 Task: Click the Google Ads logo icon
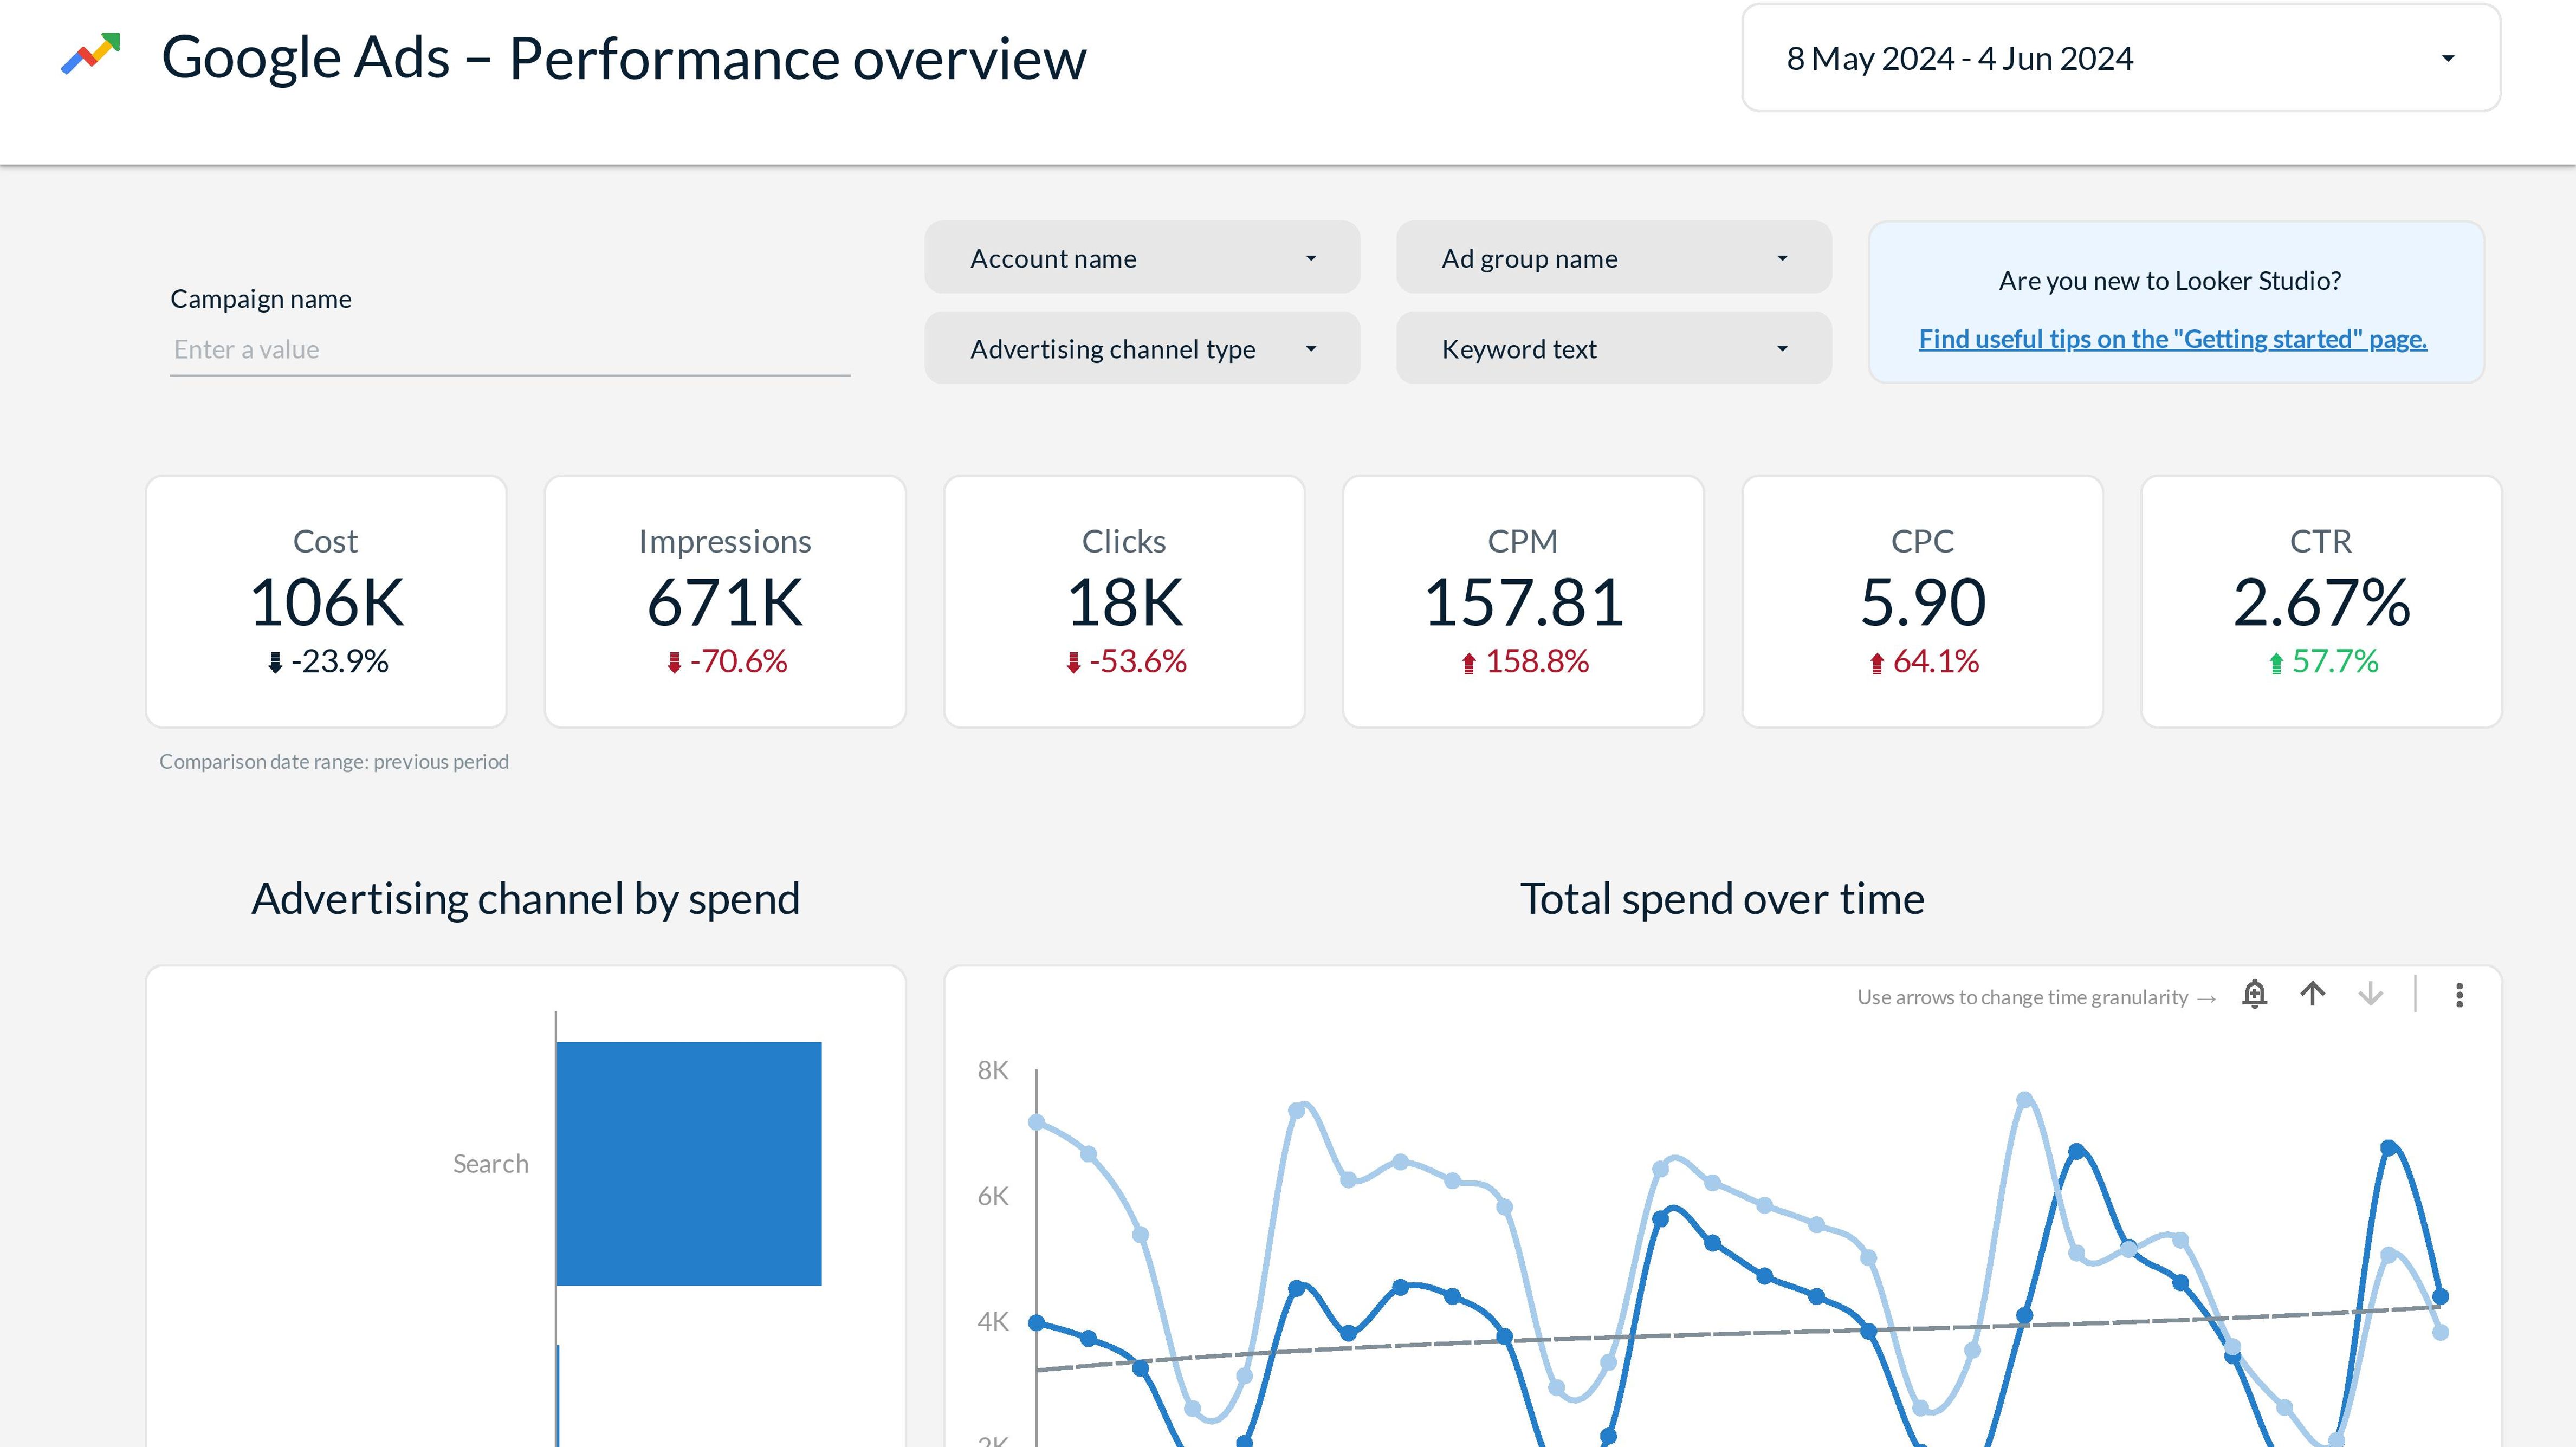pos(91,54)
